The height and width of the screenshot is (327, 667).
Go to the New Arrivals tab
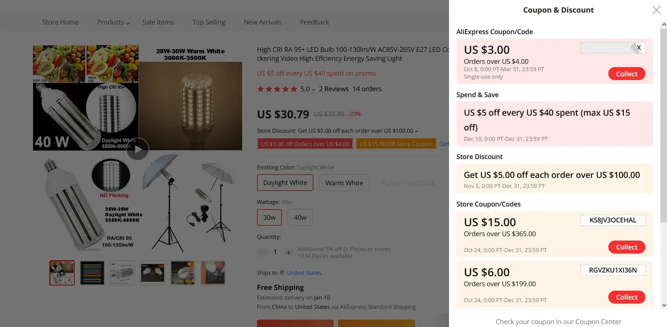[263, 22]
